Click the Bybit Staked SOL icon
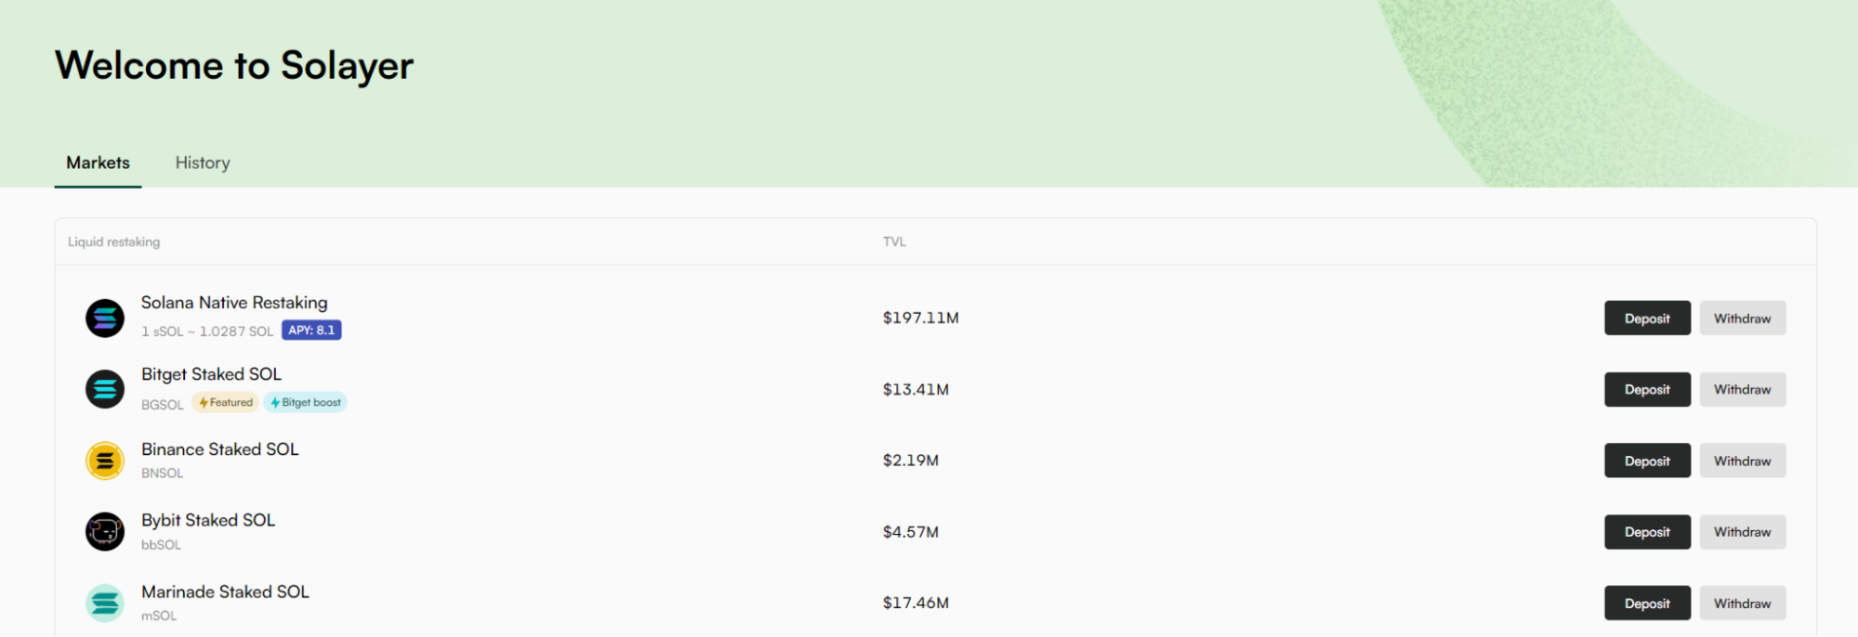This screenshot has height=637, width=1858. tap(105, 532)
